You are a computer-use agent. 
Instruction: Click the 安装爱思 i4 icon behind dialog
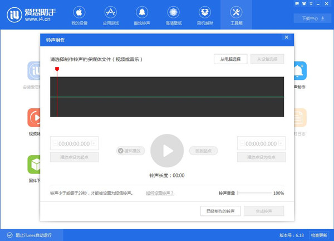pyautogui.click(x=34, y=71)
